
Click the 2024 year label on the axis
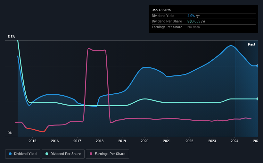234,141
